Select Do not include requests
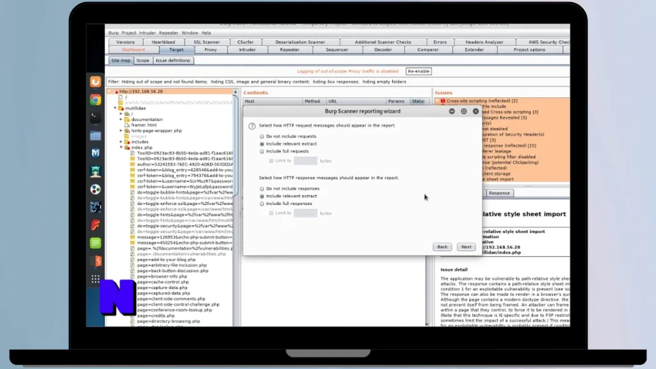 262,136
